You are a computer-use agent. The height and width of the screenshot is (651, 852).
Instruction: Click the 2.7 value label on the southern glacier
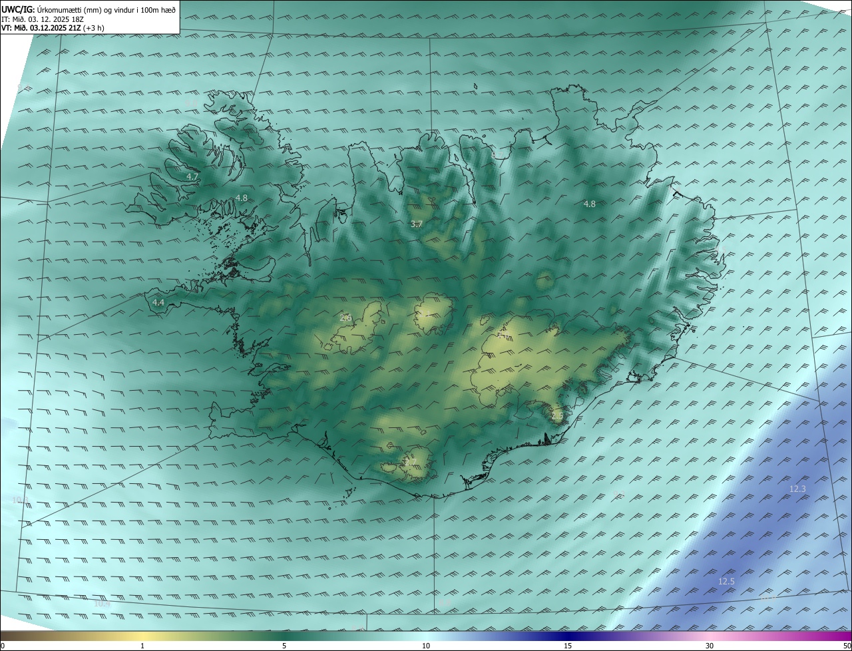(x=410, y=461)
